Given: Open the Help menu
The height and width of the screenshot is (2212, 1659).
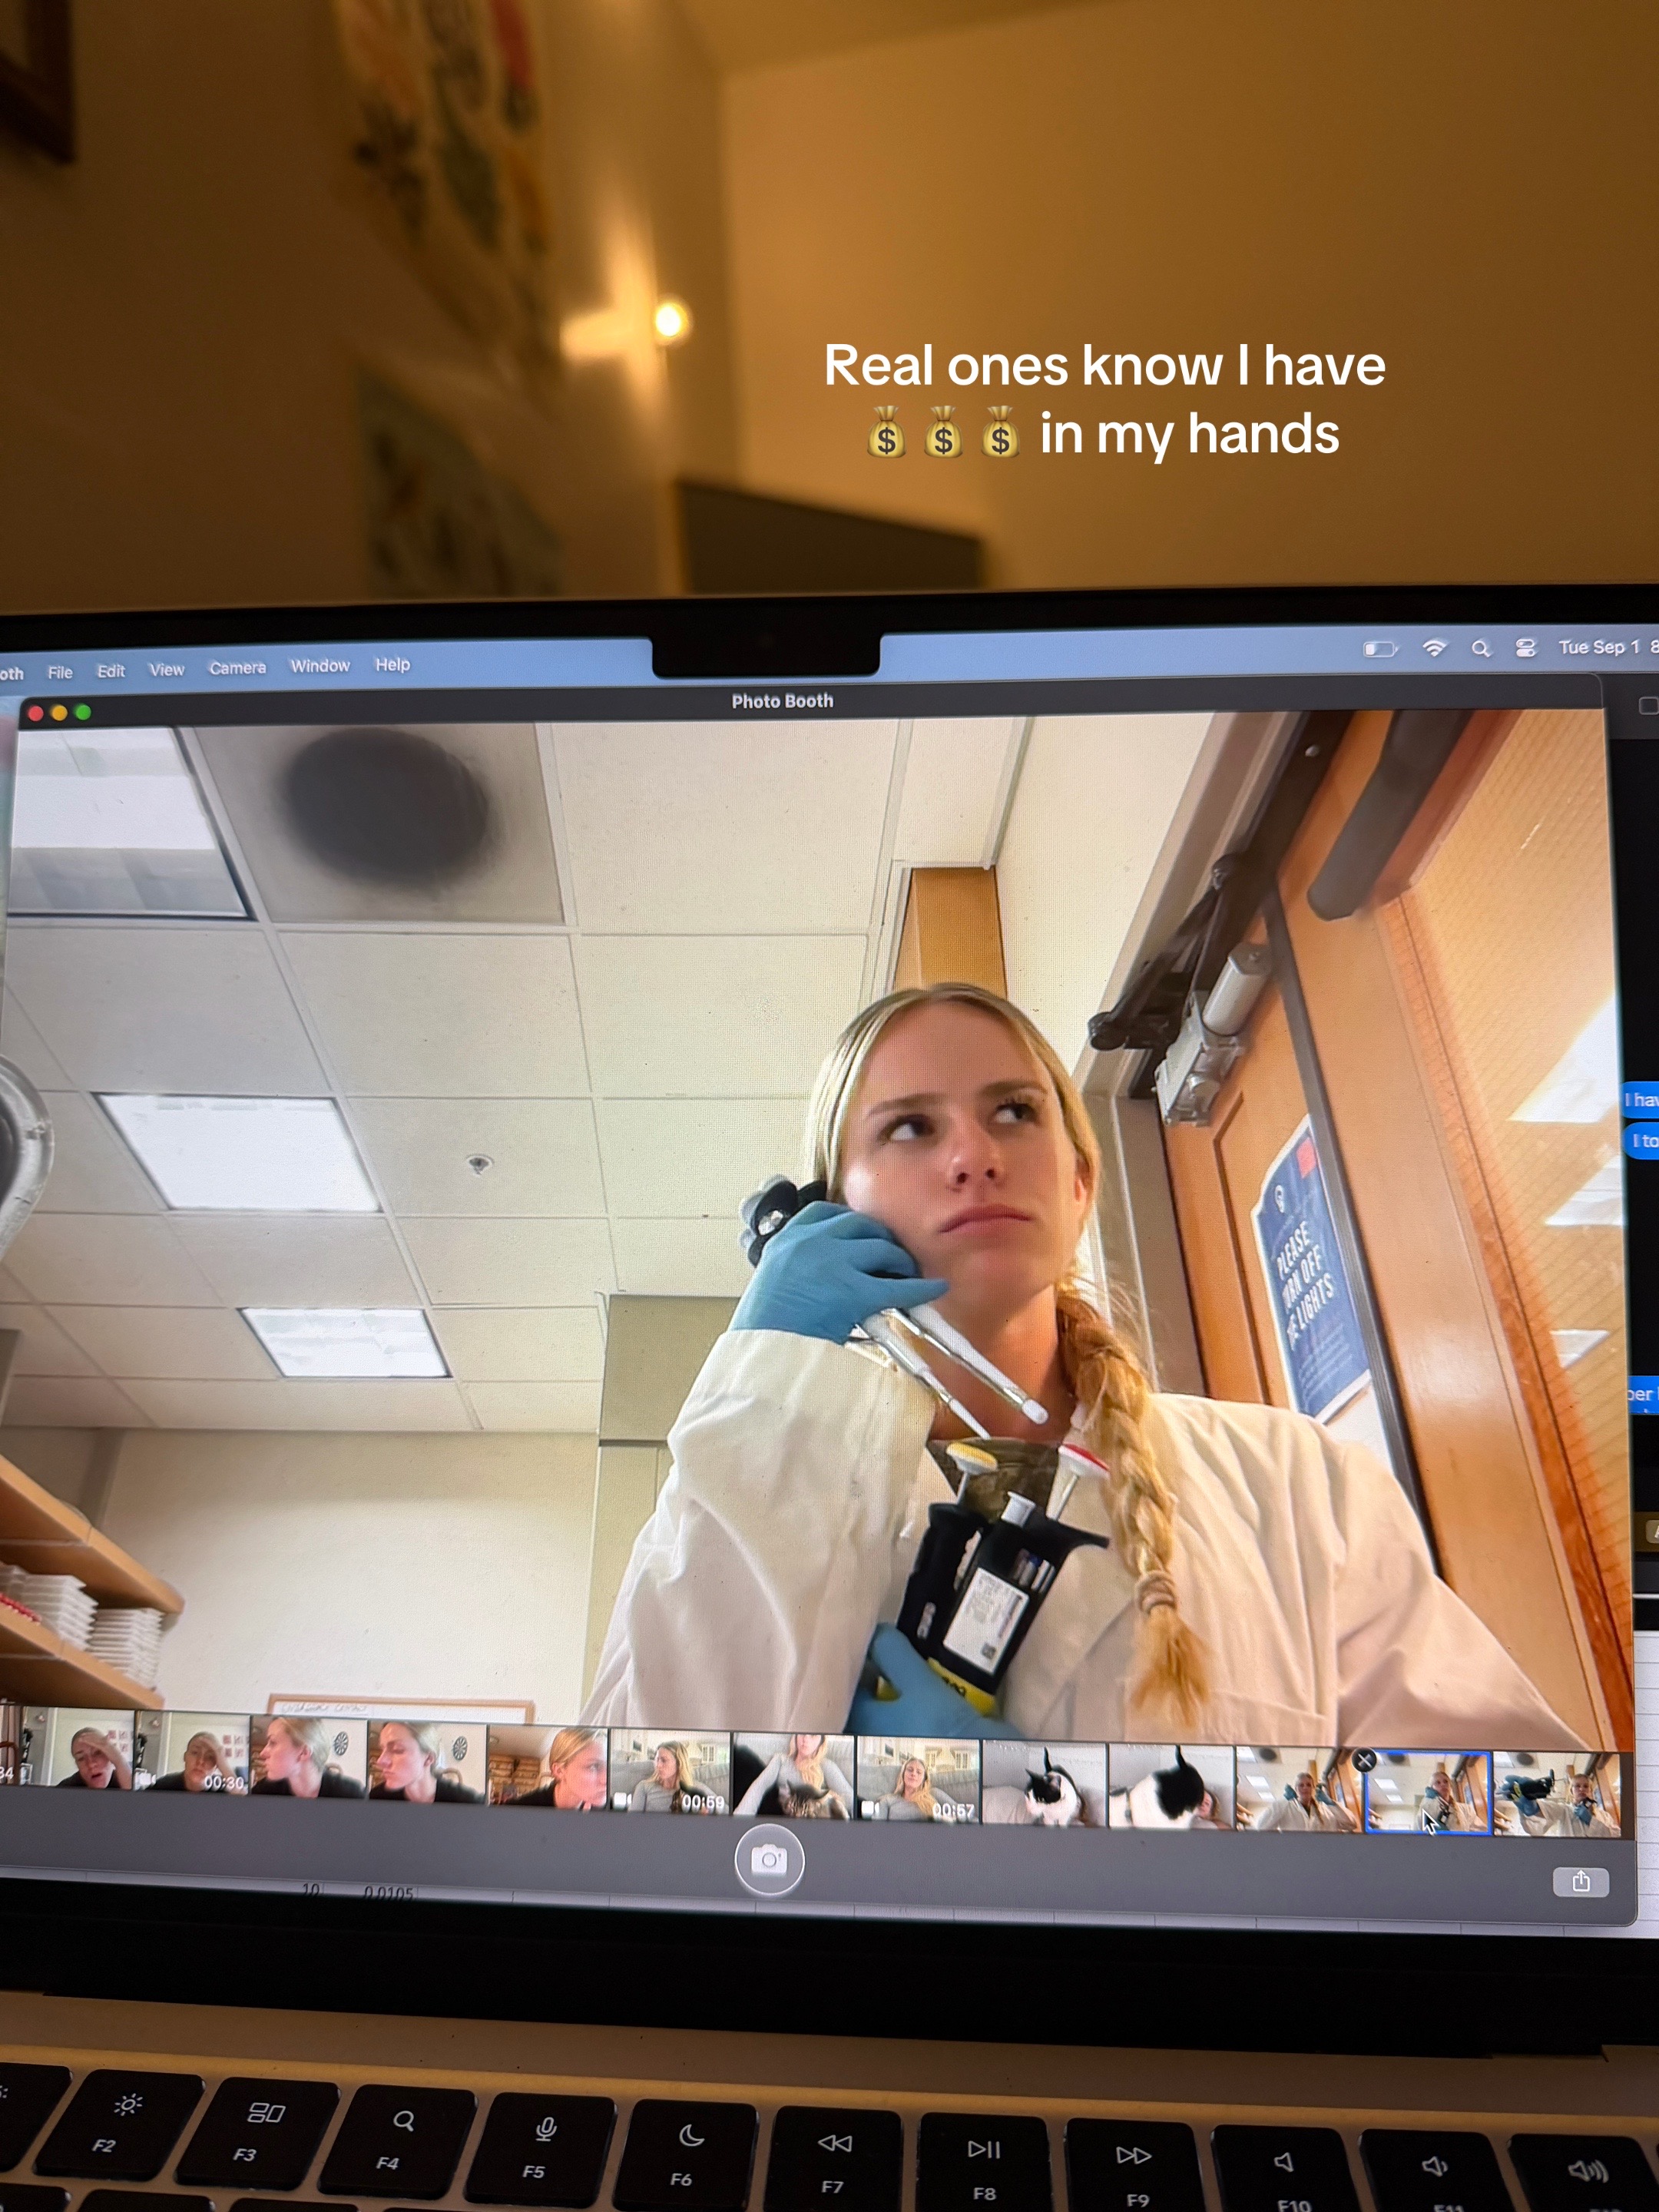Looking at the screenshot, I should pos(392,664).
